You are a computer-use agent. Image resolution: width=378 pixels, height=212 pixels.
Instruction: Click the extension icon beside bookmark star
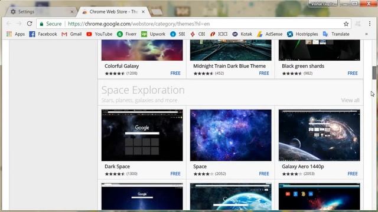(358, 24)
